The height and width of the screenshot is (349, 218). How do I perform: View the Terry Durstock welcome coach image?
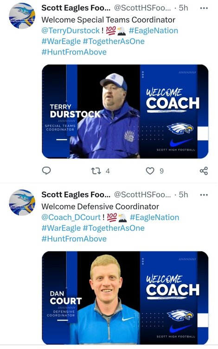125,112
